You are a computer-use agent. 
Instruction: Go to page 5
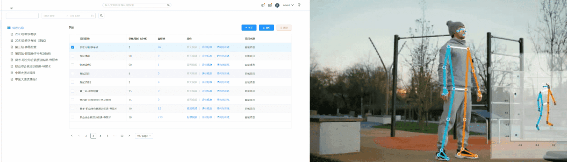[107, 136]
